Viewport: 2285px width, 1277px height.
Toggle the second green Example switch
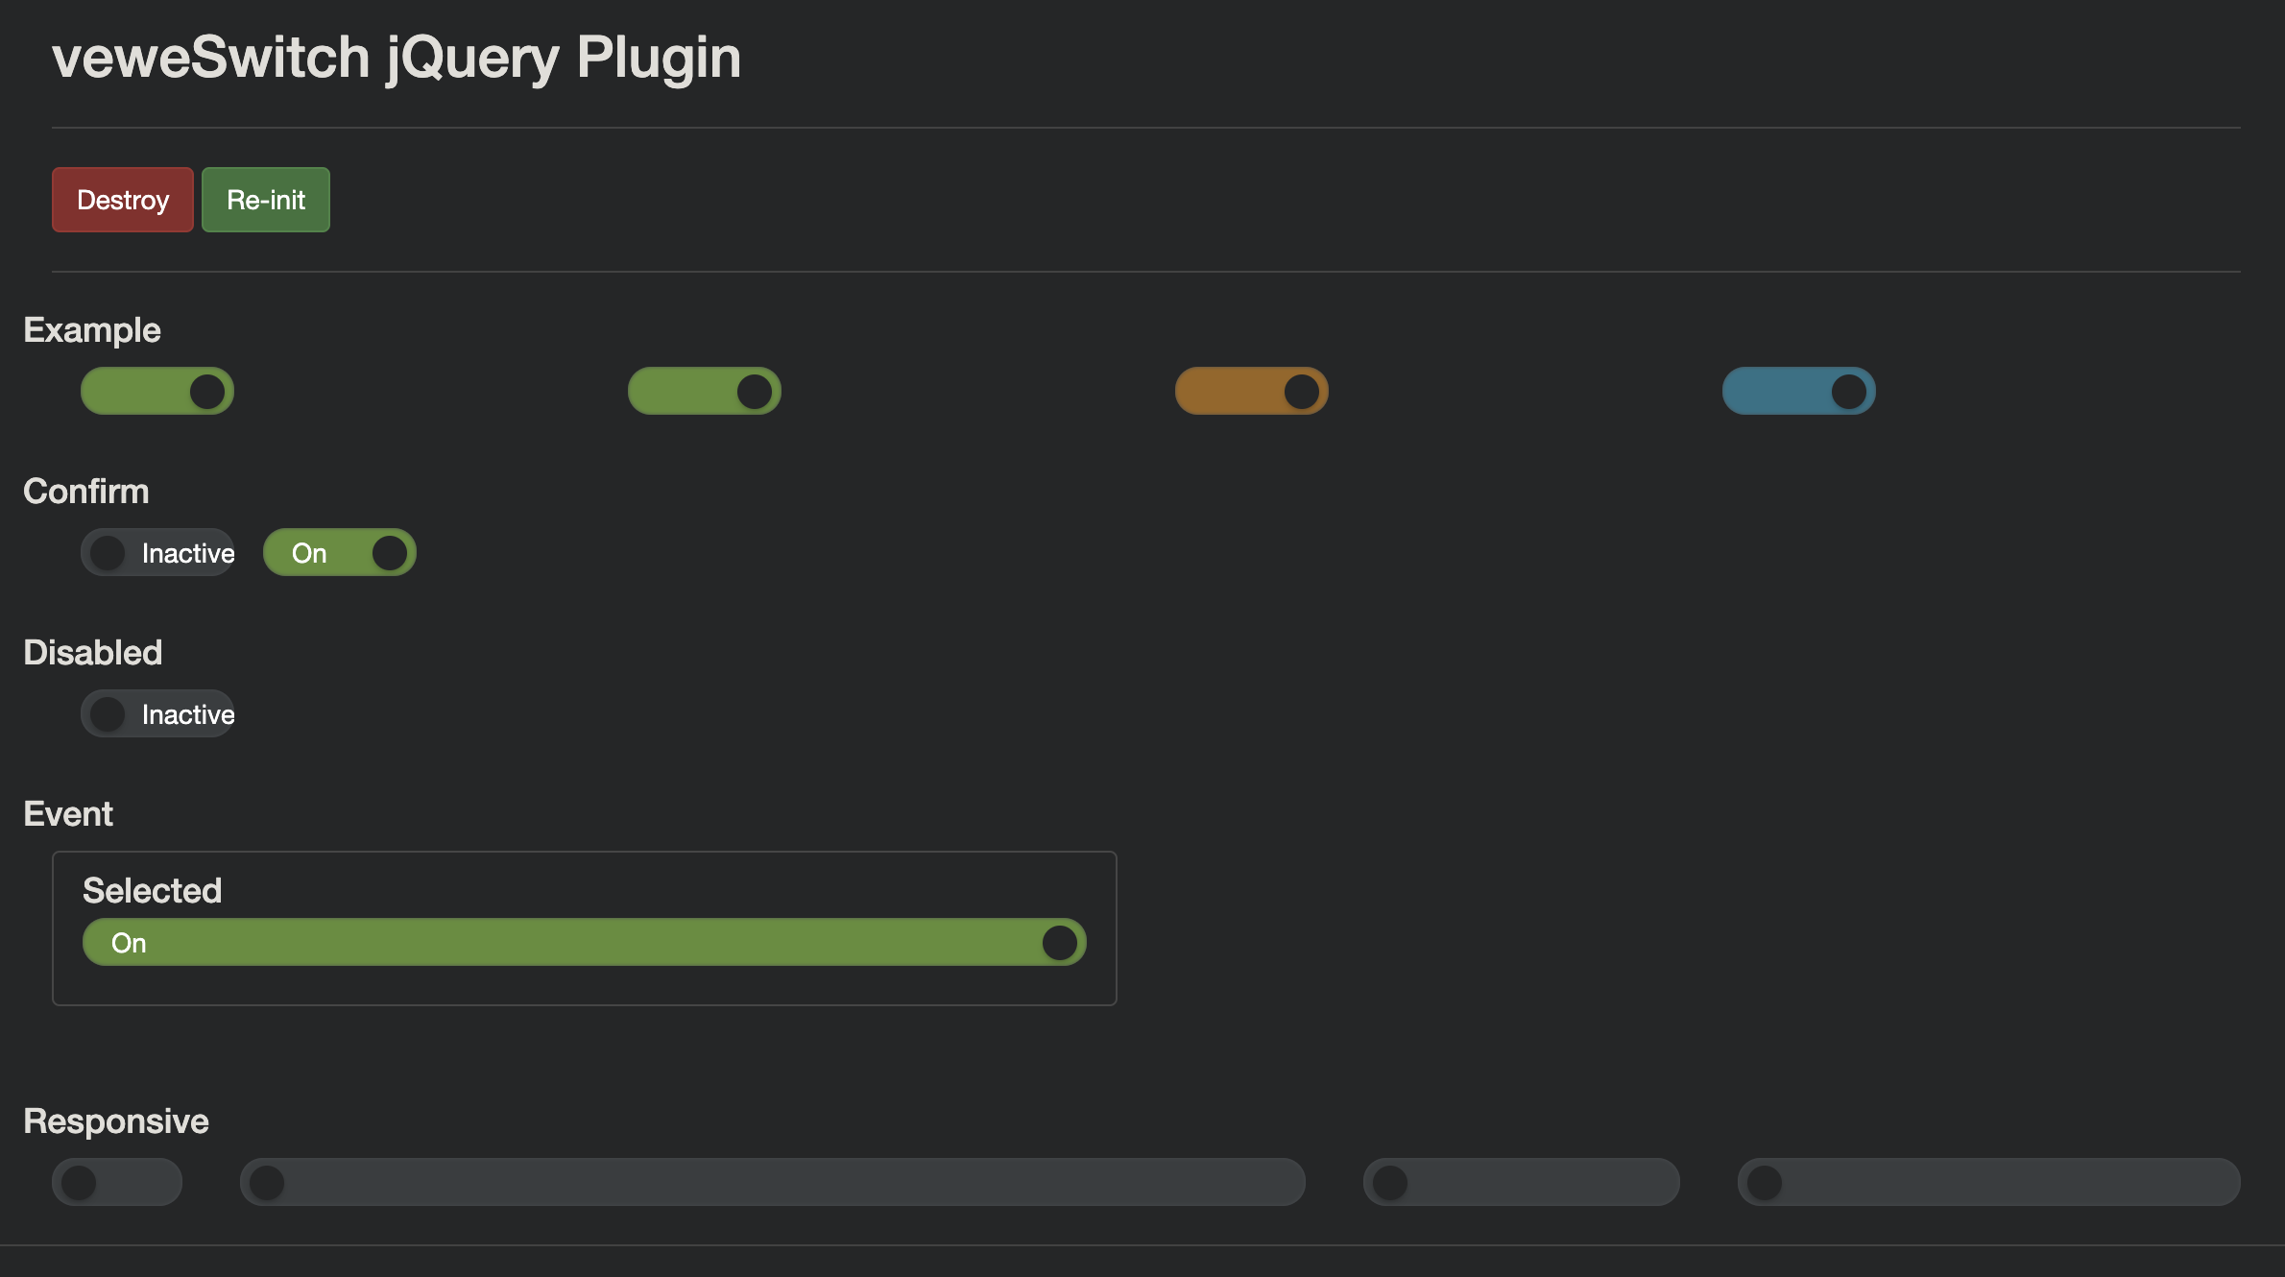click(x=704, y=391)
